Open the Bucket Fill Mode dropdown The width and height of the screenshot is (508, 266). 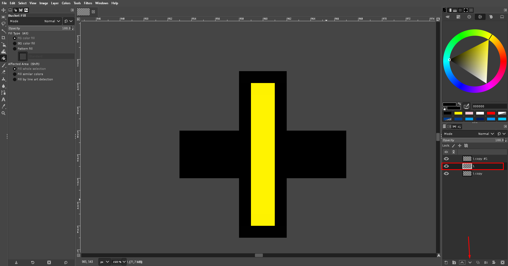(35, 21)
